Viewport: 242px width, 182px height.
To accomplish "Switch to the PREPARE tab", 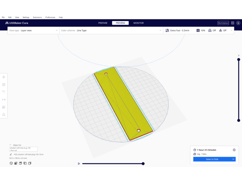I will [x=103, y=23].
